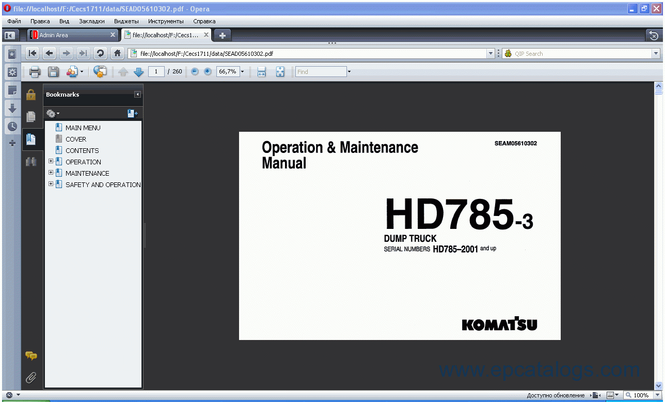Viewport: 665px width, 402px height.
Task: Open the closed tabs trash button
Action: pos(653,35)
